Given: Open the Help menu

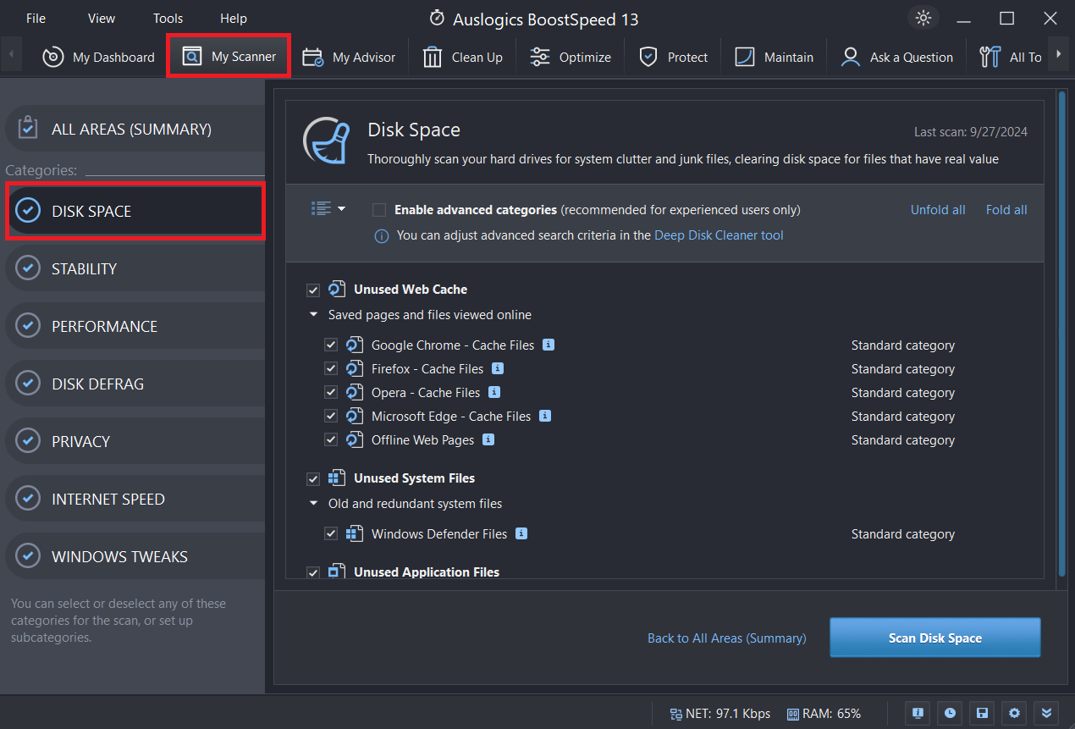Looking at the screenshot, I should (234, 18).
